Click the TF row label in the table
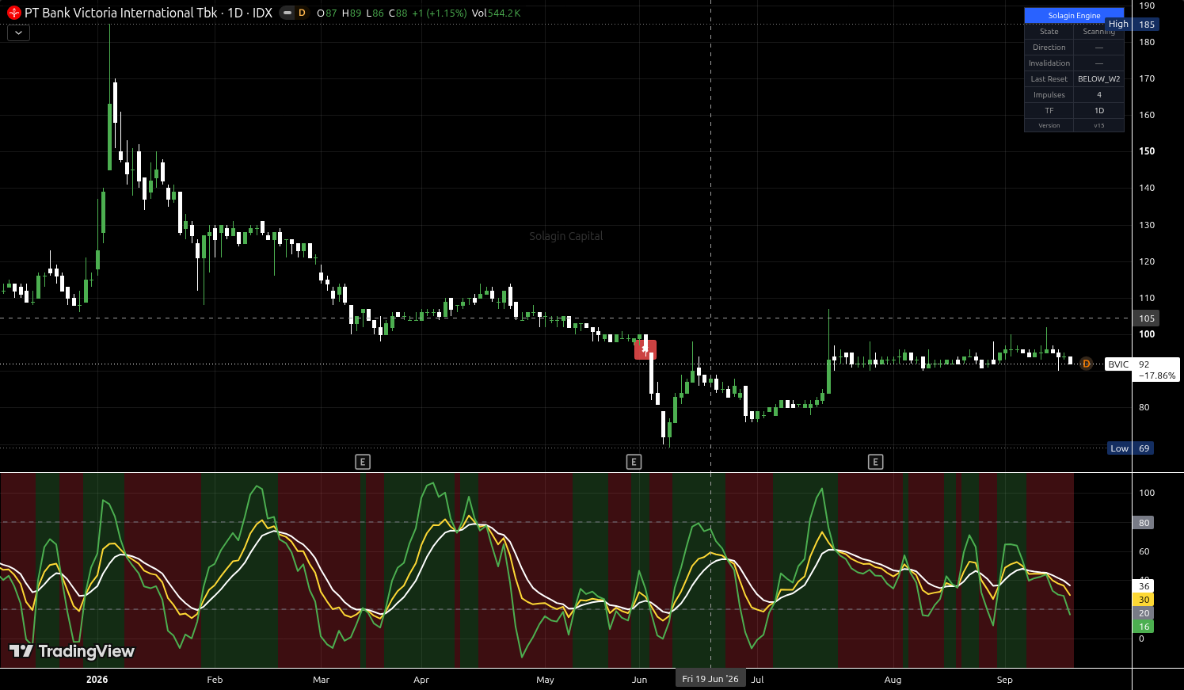Image resolution: width=1184 pixels, height=690 pixels. (1049, 111)
